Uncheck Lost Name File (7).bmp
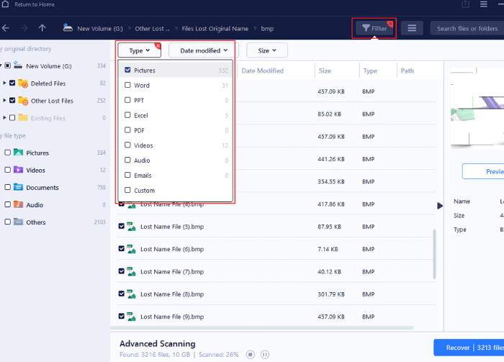Screen dimensions: 504x362 tap(121, 271)
